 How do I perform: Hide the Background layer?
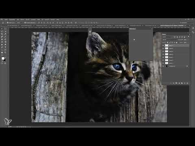[163, 66]
